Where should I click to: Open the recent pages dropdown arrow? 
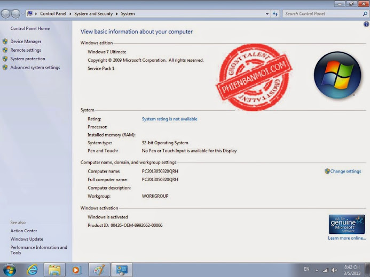23,14
